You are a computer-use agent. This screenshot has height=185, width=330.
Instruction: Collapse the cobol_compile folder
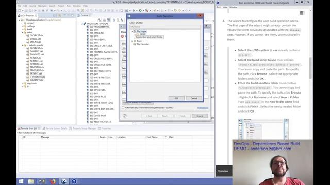pos(22,45)
